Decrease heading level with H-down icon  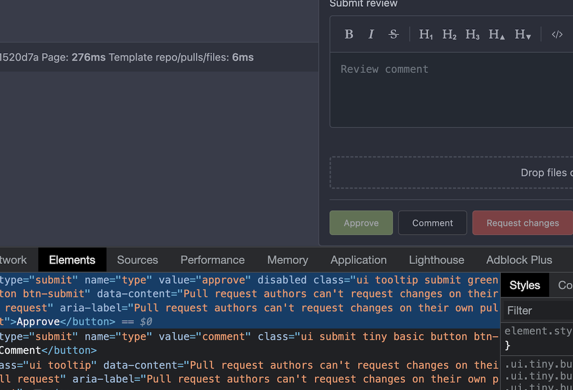(x=523, y=34)
